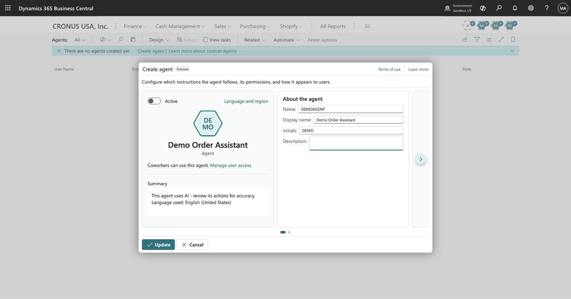Dismiss the no agents notification
The width and height of the screenshot is (571, 299).
click(59, 51)
